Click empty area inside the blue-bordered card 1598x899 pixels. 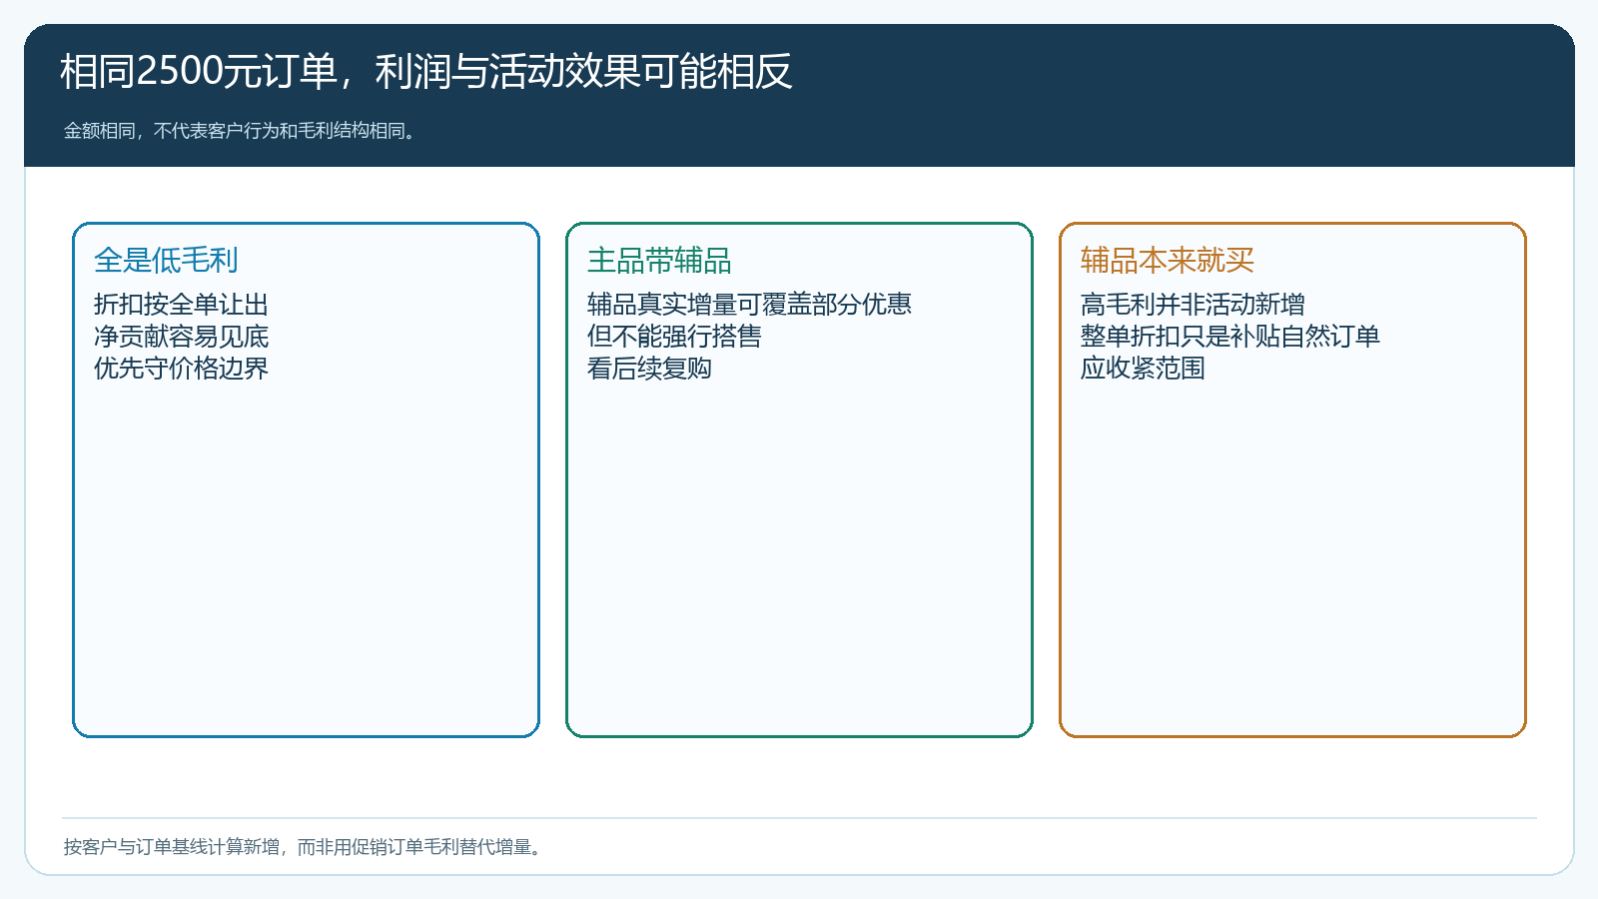pos(306,559)
